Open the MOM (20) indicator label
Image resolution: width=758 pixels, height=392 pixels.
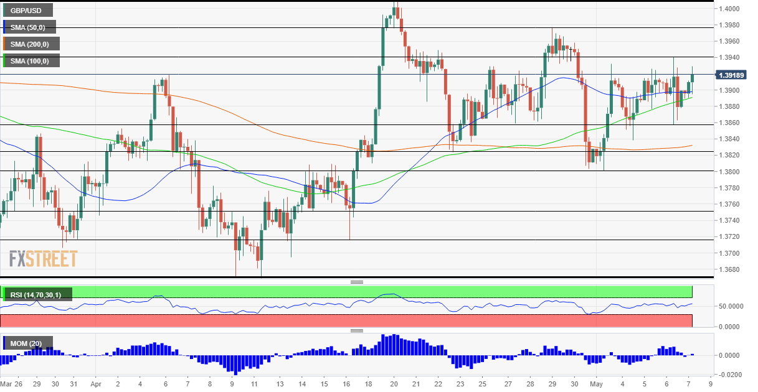[x=28, y=343]
